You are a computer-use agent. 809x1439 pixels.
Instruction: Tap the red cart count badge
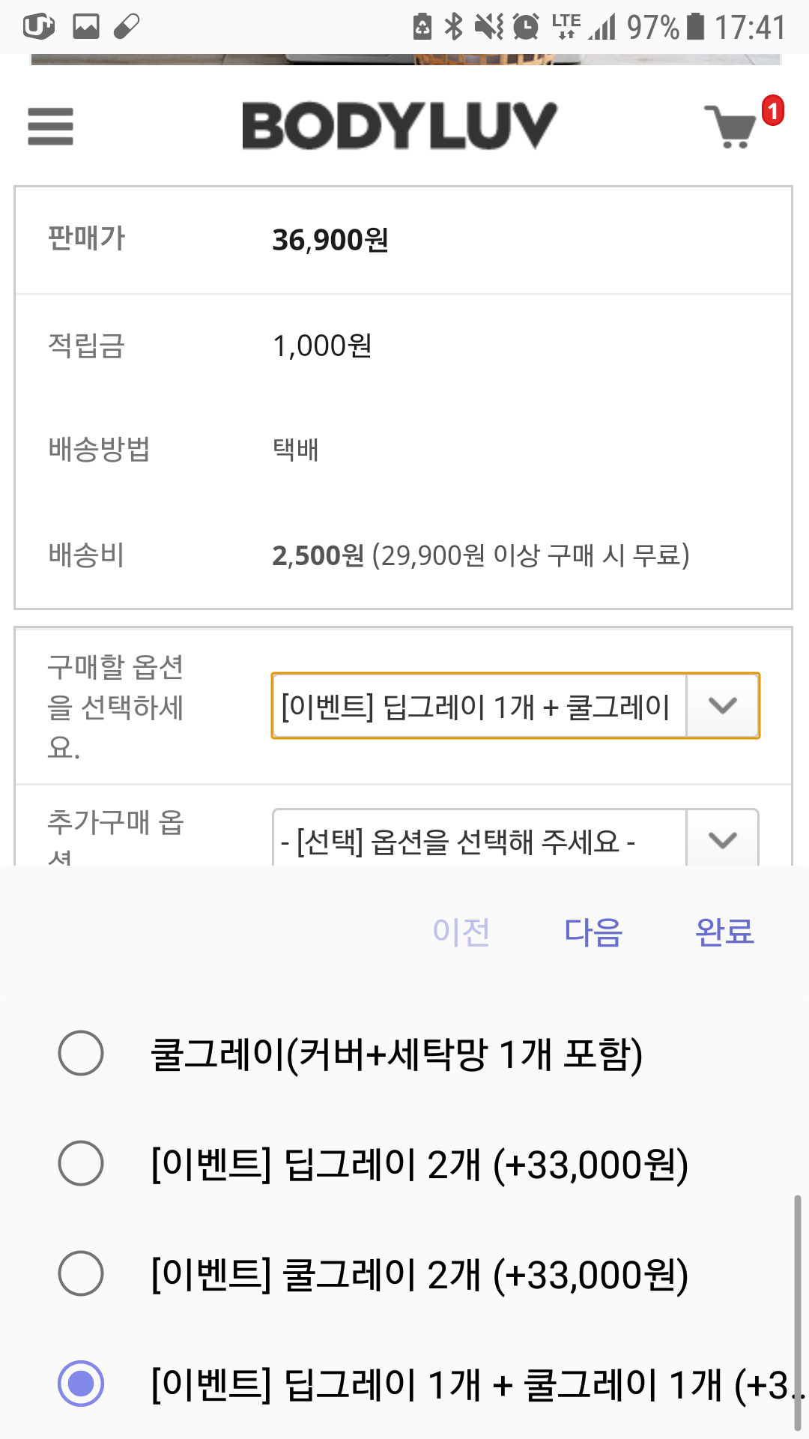pyautogui.click(x=773, y=111)
